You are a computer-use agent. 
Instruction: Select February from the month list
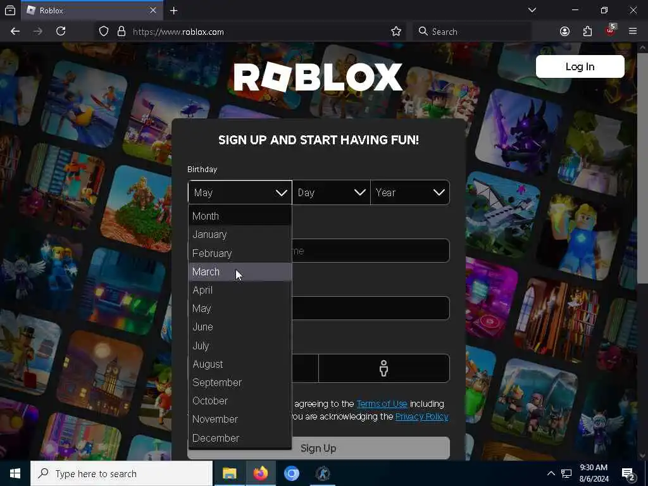240,253
